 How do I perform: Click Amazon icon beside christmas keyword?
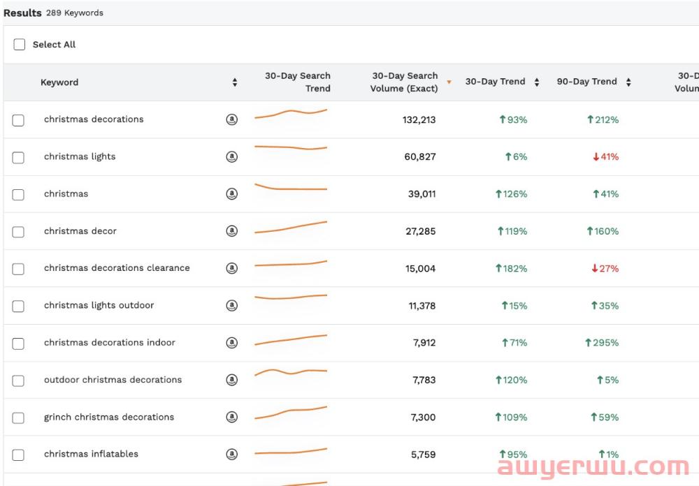[232, 194]
